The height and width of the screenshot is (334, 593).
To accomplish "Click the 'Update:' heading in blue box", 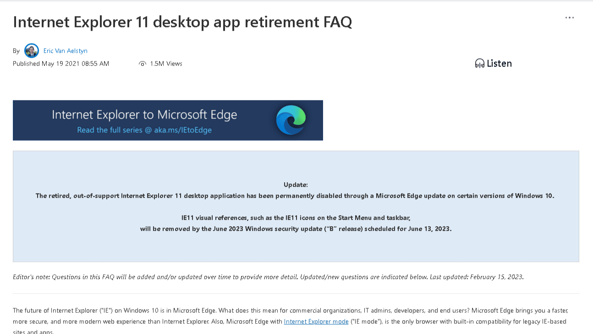I will tap(296, 185).
